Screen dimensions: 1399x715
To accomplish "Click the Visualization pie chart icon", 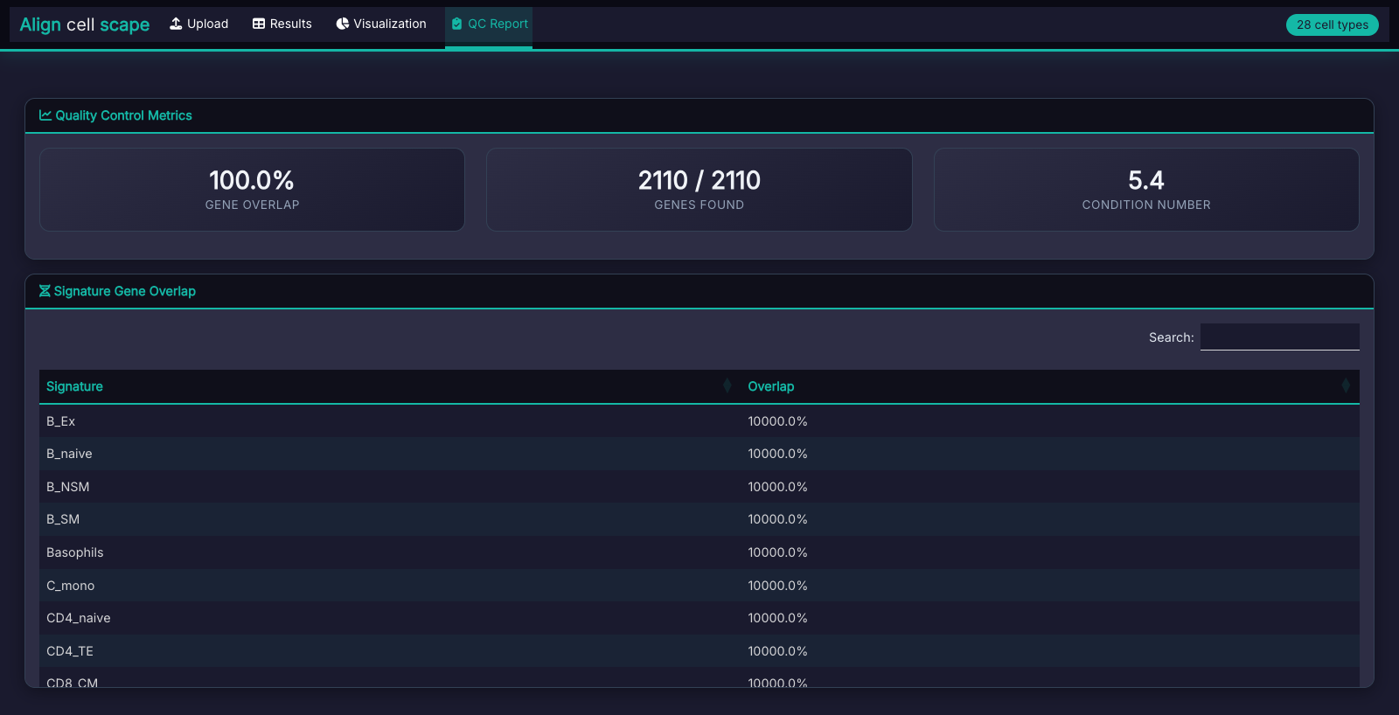I will point(343,24).
